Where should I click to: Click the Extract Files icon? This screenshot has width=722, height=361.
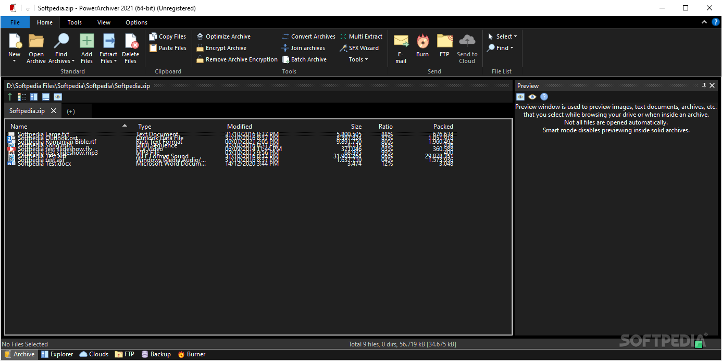coord(108,41)
